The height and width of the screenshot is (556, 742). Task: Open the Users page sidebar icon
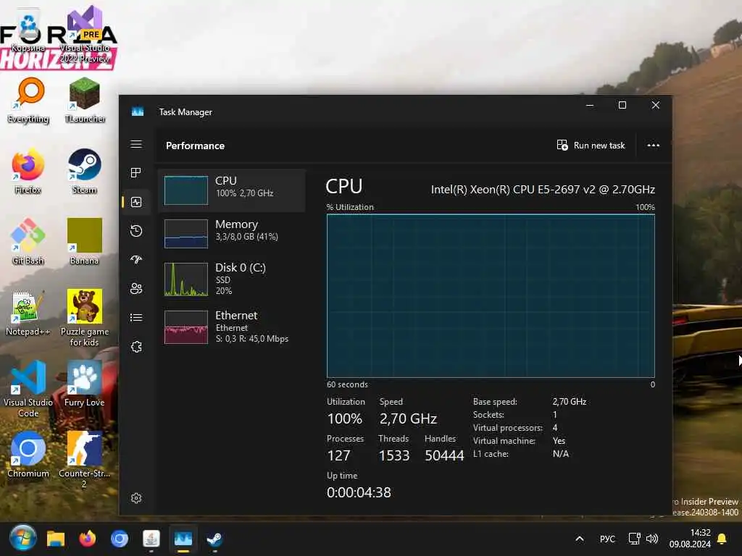pyautogui.click(x=136, y=289)
